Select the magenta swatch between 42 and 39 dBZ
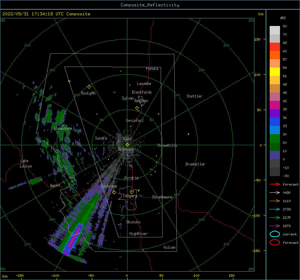 275,105
